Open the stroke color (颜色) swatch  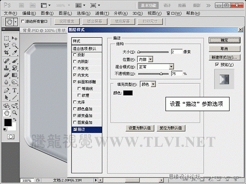128,93
